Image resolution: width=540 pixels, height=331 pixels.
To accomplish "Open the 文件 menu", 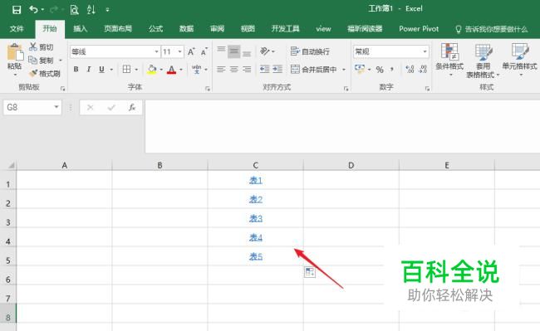I will tap(16, 29).
